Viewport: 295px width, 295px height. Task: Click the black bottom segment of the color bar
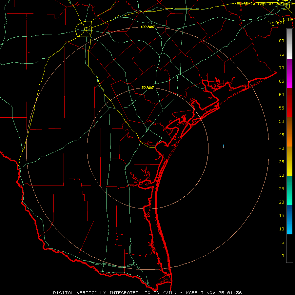pos(289,248)
